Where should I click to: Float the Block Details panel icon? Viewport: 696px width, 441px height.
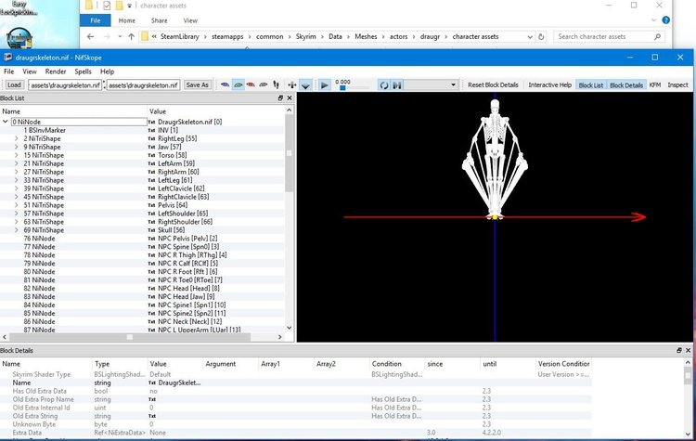[x=679, y=350]
